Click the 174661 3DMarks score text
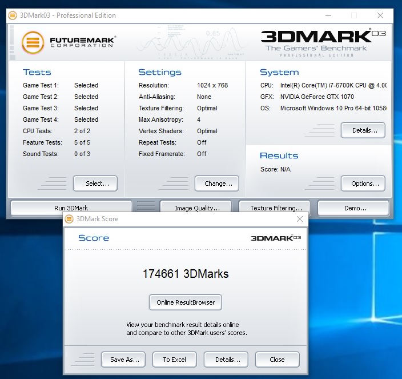Image resolution: width=402 pixels, height=379 pixels. tap(186, 274)
